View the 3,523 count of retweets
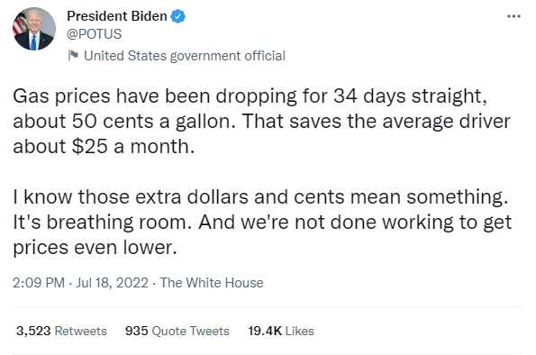Viewport: 536px width, 355px height. pyautogui.click(x=33, y=331)
